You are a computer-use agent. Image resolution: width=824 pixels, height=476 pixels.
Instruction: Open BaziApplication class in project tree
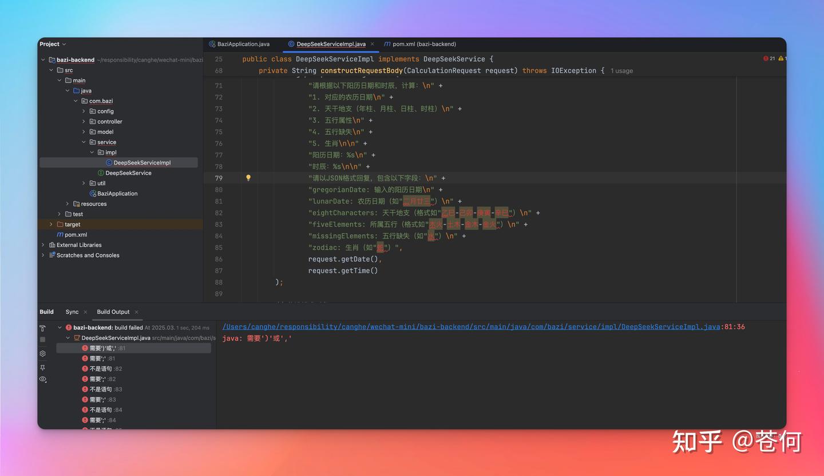pyautogui.click(x=117, y=194)
